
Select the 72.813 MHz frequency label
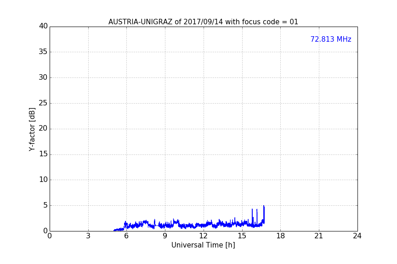[x=331, y=39]
